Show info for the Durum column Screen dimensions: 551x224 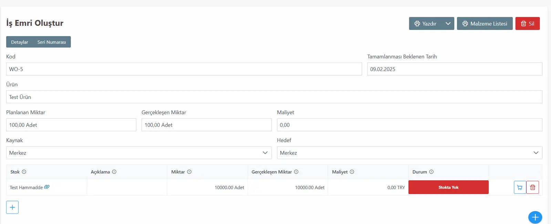[432, 172]
